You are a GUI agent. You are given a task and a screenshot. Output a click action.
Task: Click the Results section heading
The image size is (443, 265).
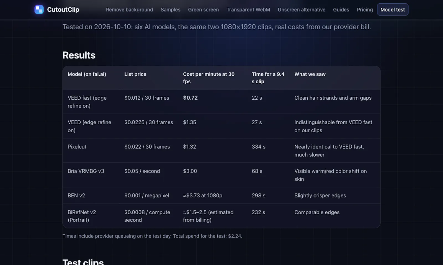pos(79,55)
